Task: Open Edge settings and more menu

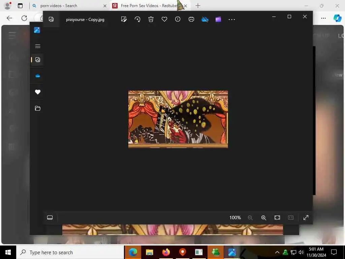Action: [323, 18]
